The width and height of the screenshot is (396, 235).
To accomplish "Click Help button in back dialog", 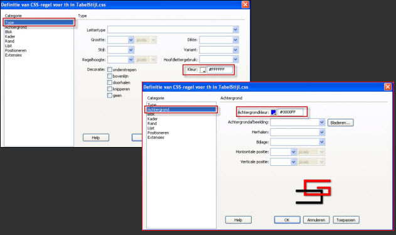I will [96, 138].
